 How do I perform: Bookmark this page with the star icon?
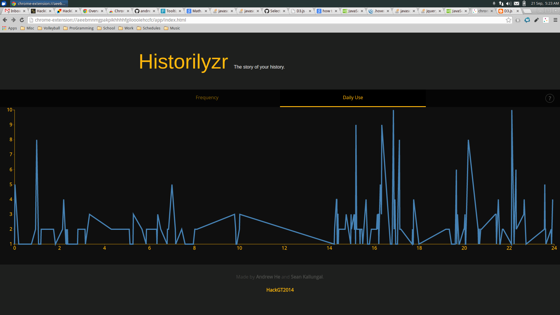[508, 20]
